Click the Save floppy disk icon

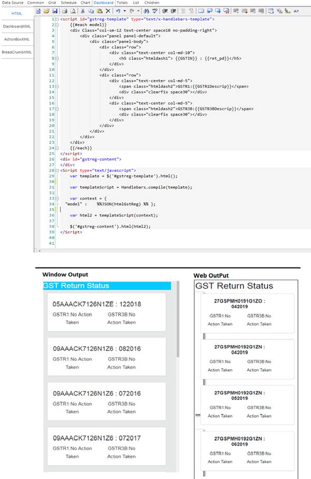[55, 11]
